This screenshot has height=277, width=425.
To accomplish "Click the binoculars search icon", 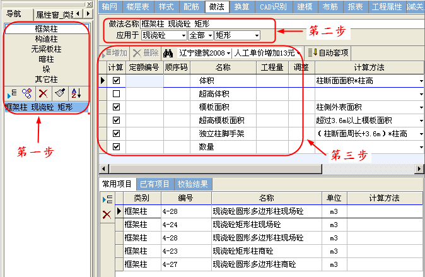I will coord(168,53).
